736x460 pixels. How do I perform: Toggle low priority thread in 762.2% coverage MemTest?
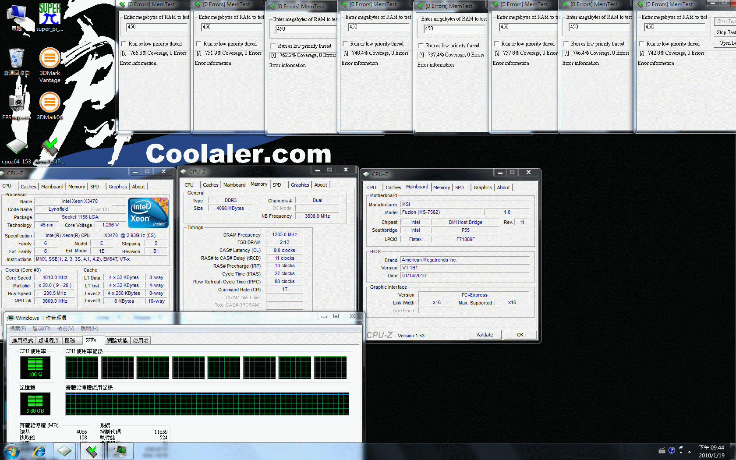(273, 46)
